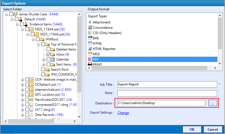Viewport: 225px width, 134px height.
Task: Expand the Calendar folder node
Action: click(44, 60)
